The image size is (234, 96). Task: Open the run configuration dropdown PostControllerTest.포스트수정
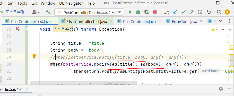pyautogui.click(x=89, y=12)
